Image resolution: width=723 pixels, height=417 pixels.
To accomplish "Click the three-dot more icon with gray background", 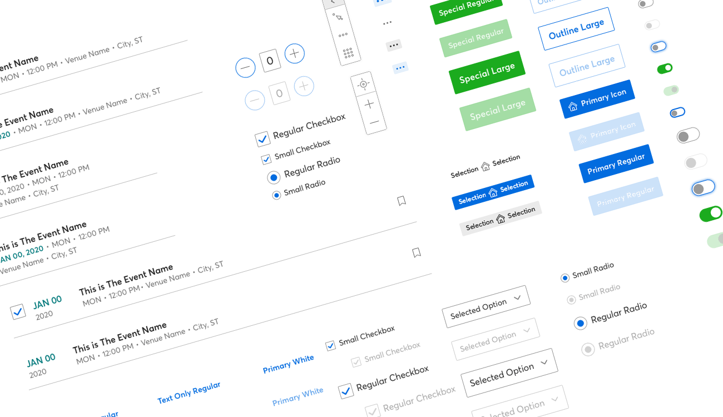I will tap(394, 45).
